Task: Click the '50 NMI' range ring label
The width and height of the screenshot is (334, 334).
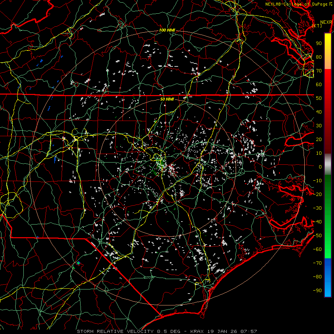Action: coord(167,99)
